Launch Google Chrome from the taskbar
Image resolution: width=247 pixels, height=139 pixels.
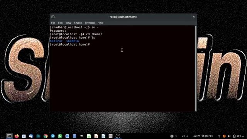tap(46, 136)
